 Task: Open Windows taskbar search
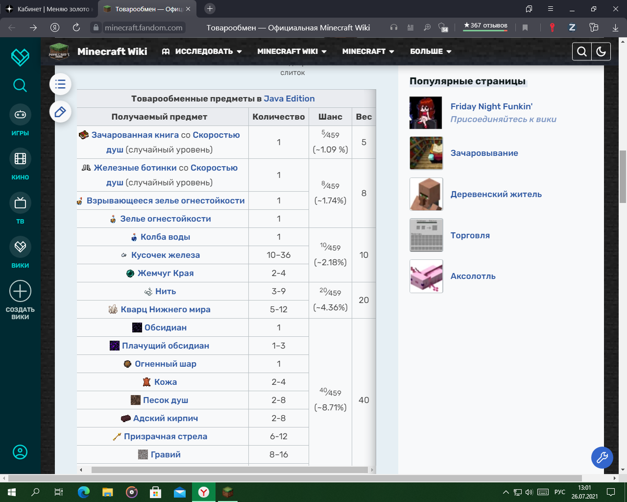(x=36, y=492)
